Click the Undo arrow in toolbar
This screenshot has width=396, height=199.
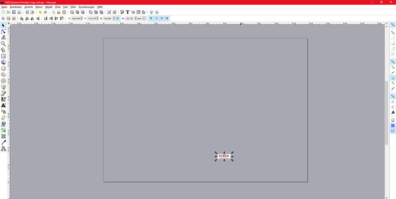tap(40, 12)
